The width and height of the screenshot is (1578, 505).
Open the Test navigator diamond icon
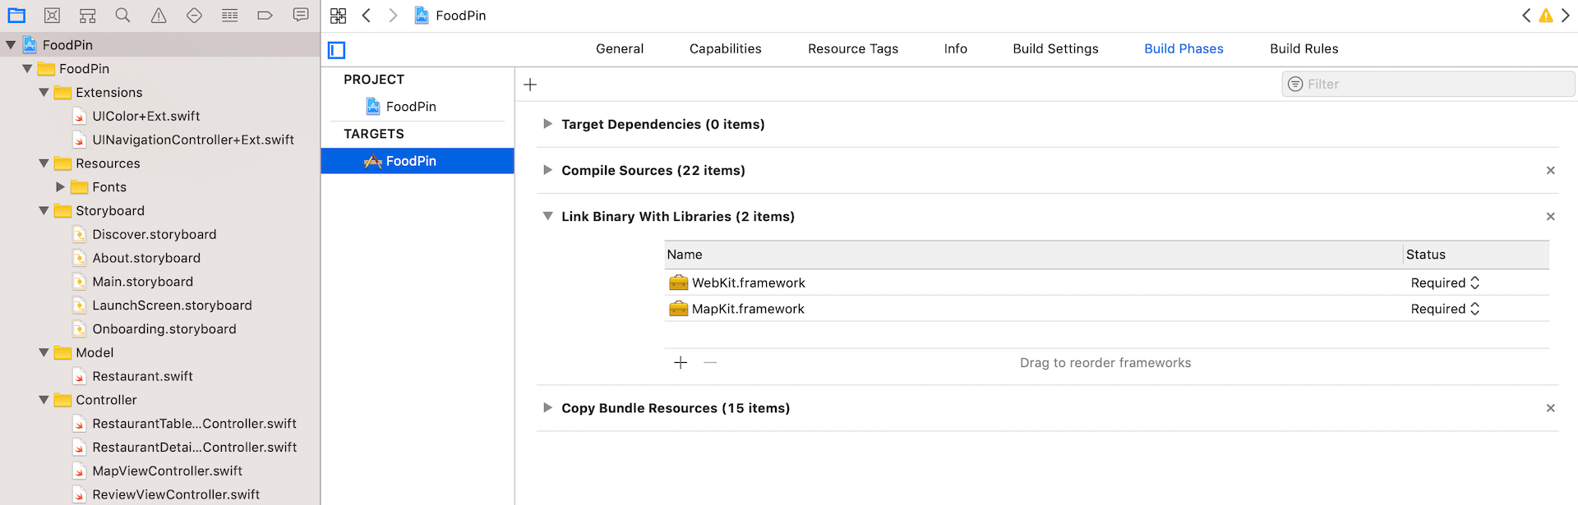click(194, 16)
